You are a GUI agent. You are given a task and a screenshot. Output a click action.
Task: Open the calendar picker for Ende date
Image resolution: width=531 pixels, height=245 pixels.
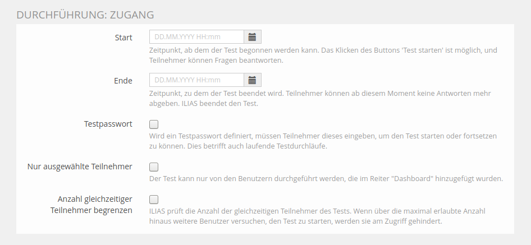tap(253, 80)
